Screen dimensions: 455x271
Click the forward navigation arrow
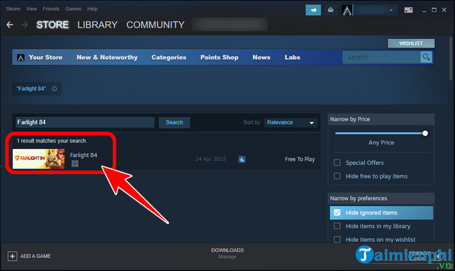tap(25, 25)
